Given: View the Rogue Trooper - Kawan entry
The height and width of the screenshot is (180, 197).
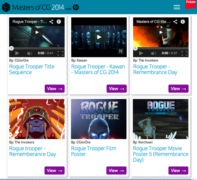Looking at the screenshot, I should point(117,89).
